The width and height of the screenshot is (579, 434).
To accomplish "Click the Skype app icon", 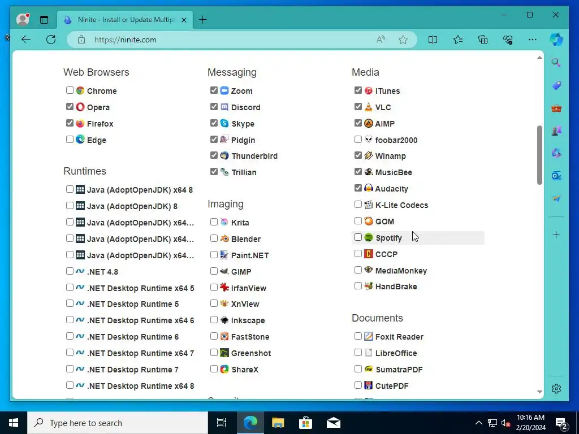I will tap(224, 123).
